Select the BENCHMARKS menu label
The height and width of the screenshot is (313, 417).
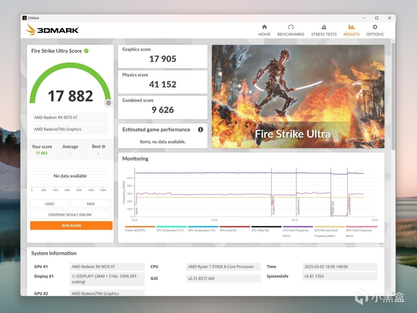click(x=291, y=34)
